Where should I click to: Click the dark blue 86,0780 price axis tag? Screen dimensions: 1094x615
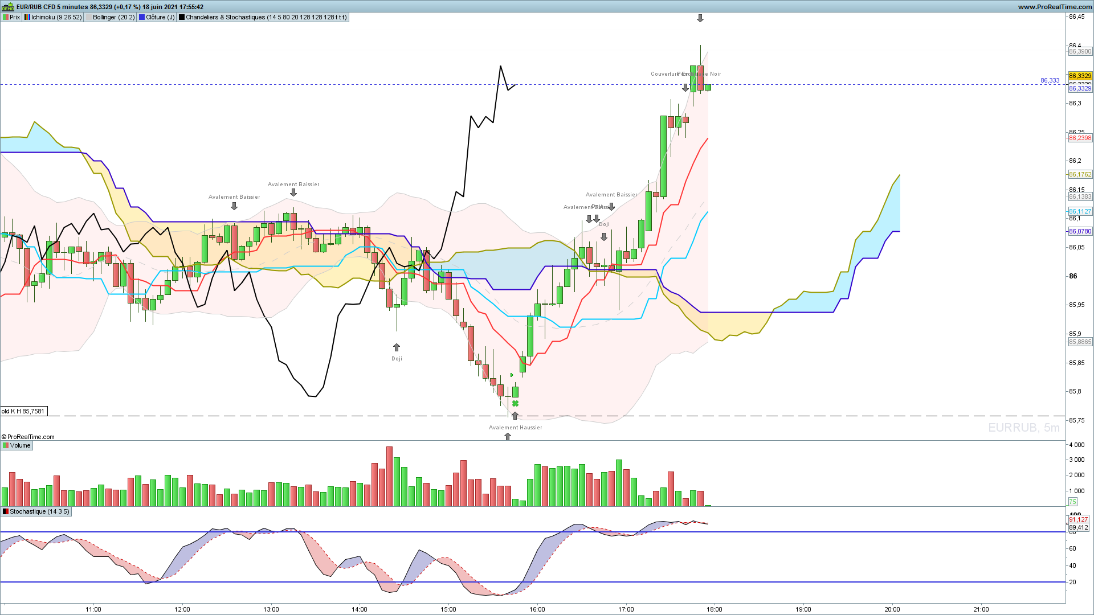(1080, 231)
